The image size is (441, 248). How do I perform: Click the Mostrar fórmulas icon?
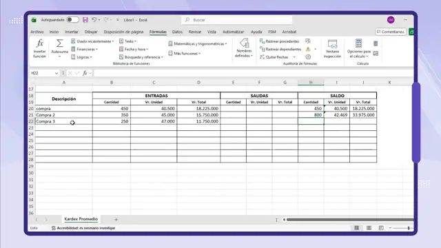click(308, 41)
